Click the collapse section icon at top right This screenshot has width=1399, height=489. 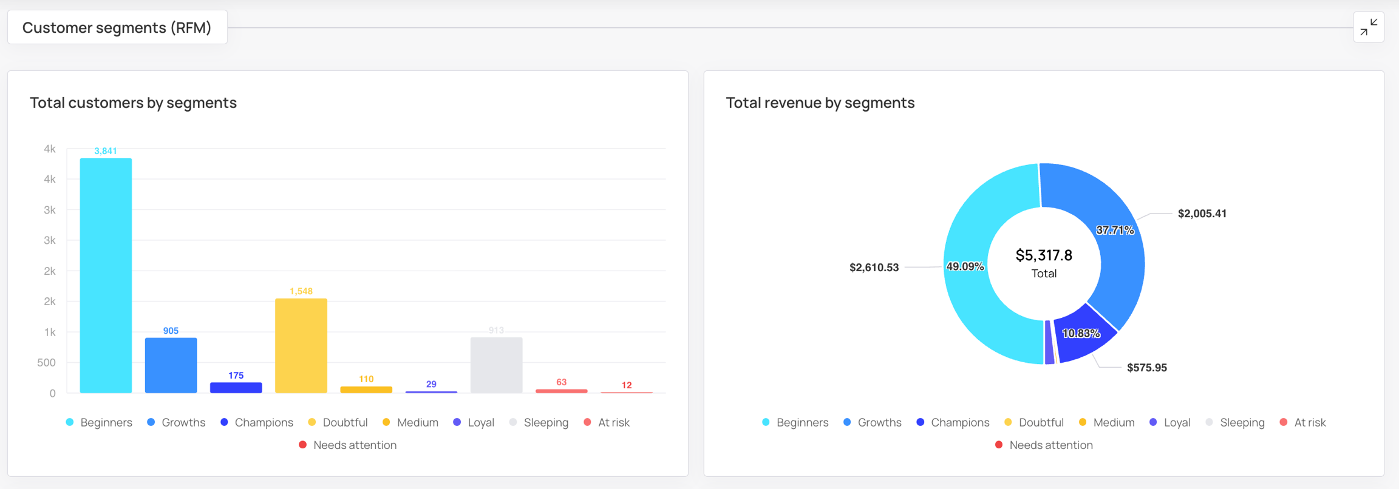[1368, 27]
